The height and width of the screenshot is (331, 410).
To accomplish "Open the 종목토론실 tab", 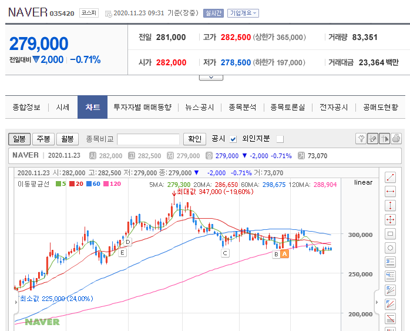I will coord(288,107).
